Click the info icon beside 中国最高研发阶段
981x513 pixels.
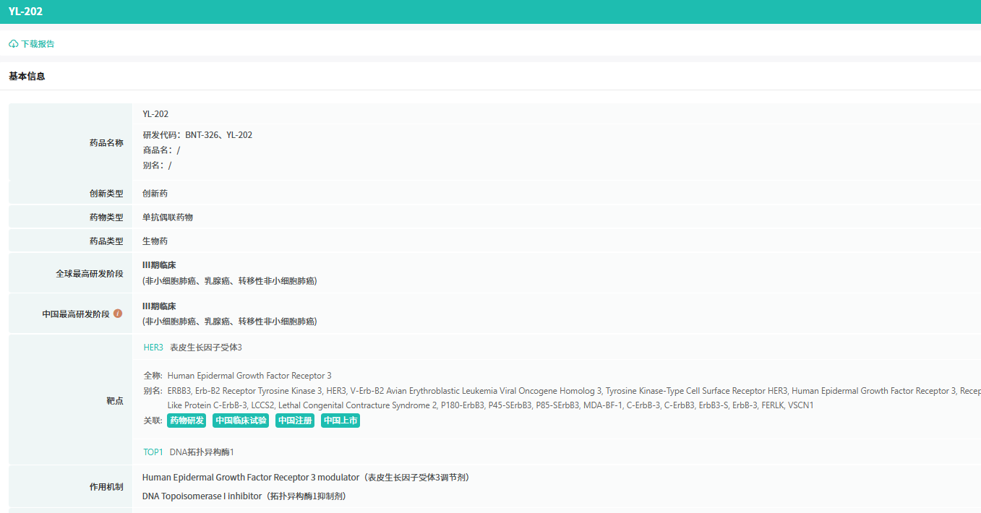(x=118, y=314)
